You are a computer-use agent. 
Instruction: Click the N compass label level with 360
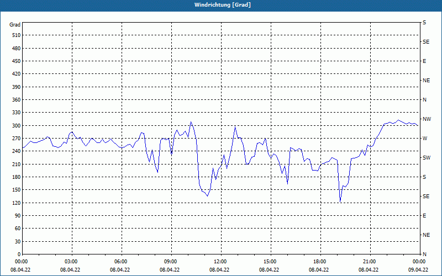424,100
